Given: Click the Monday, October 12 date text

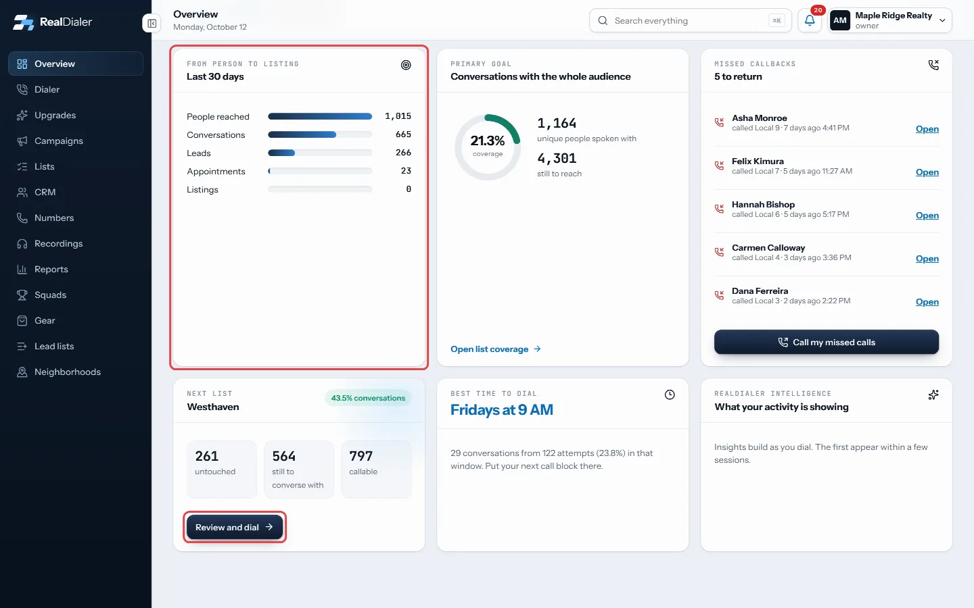Looking at the screenshot, I should (210, 27).
